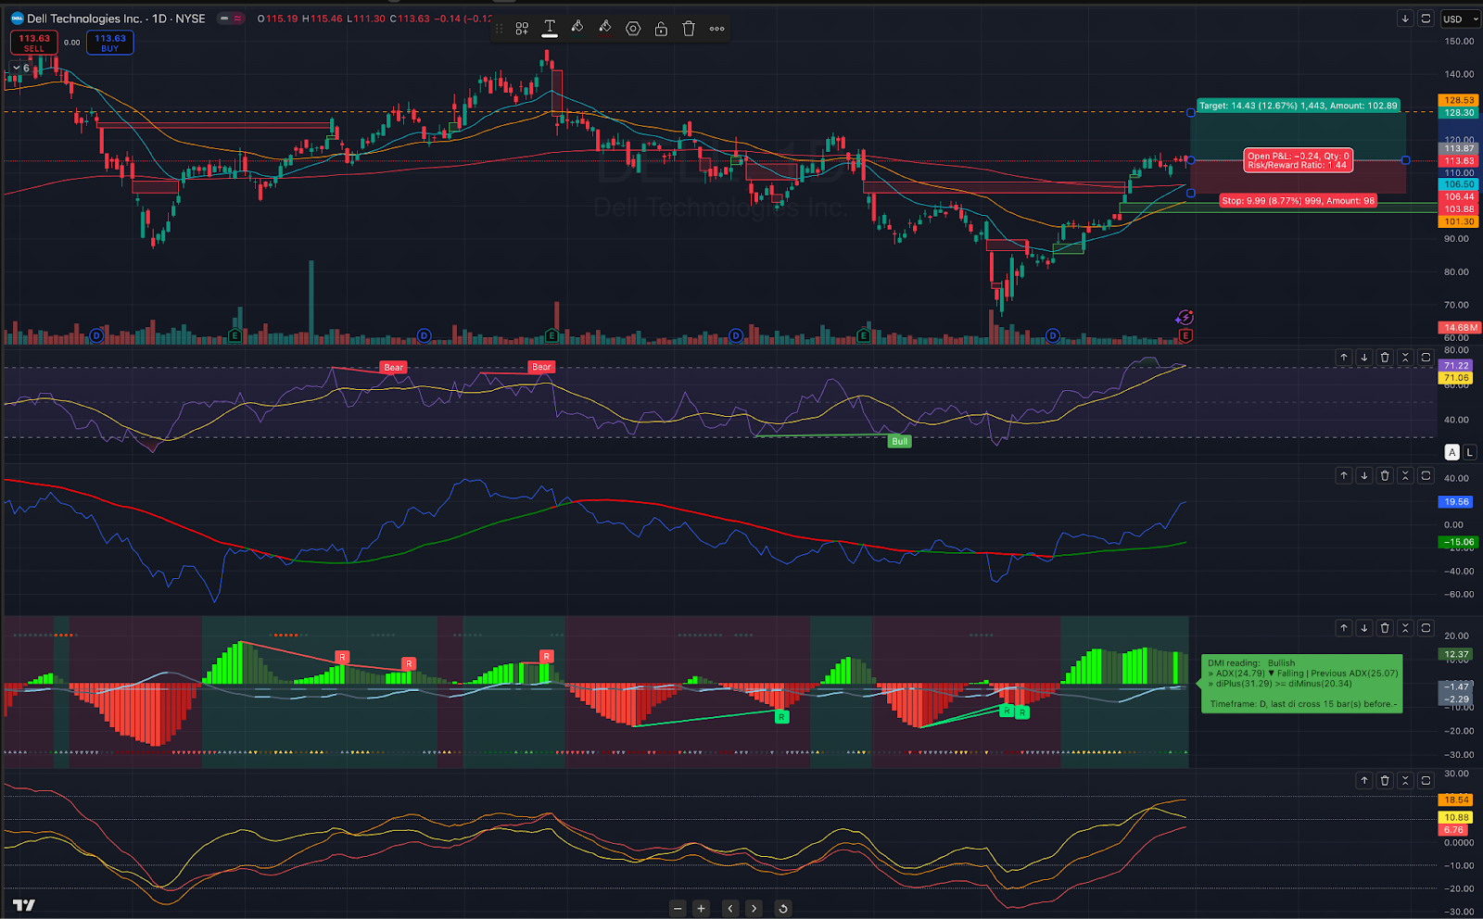Maximize the main price chart pane
1483x919 pixels.
tap(1426, 19)
